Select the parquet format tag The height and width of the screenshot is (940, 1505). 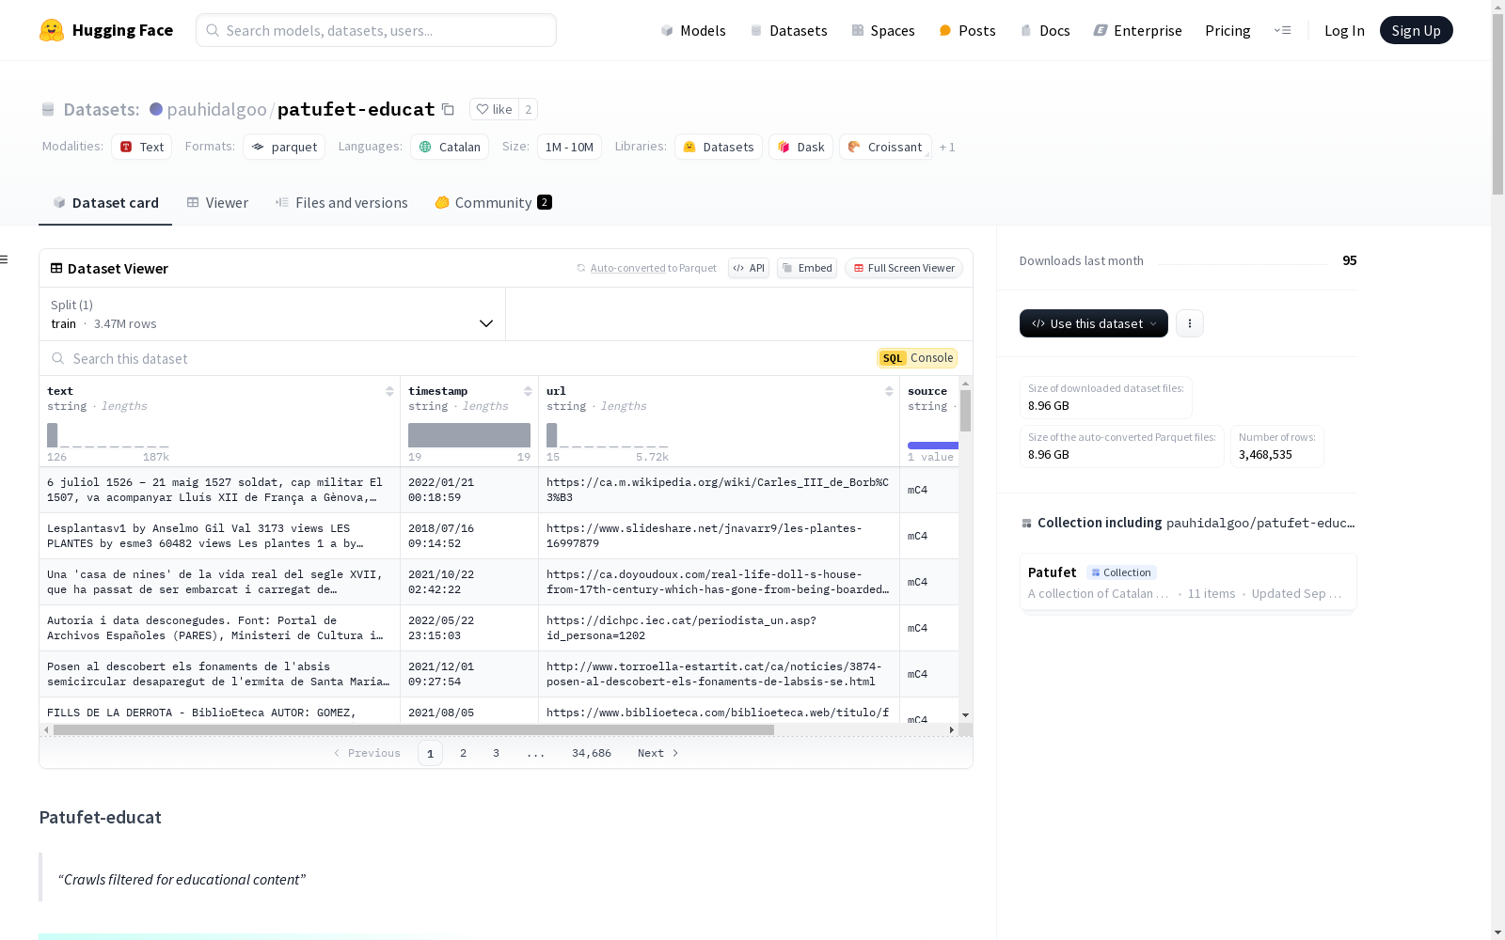284,147
